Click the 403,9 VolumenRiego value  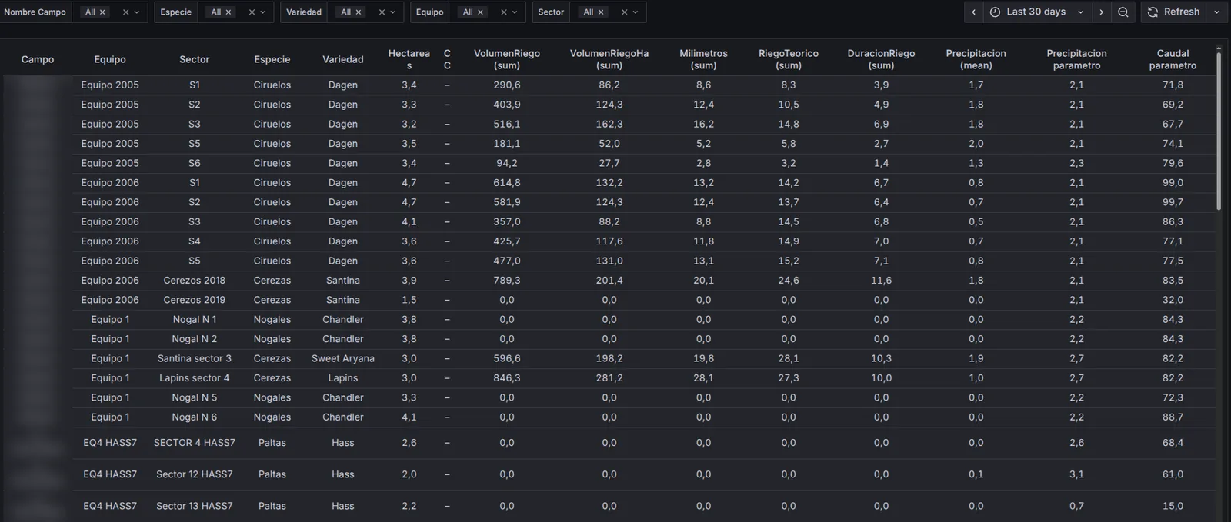pyautogui.click(x=507, y=105)
